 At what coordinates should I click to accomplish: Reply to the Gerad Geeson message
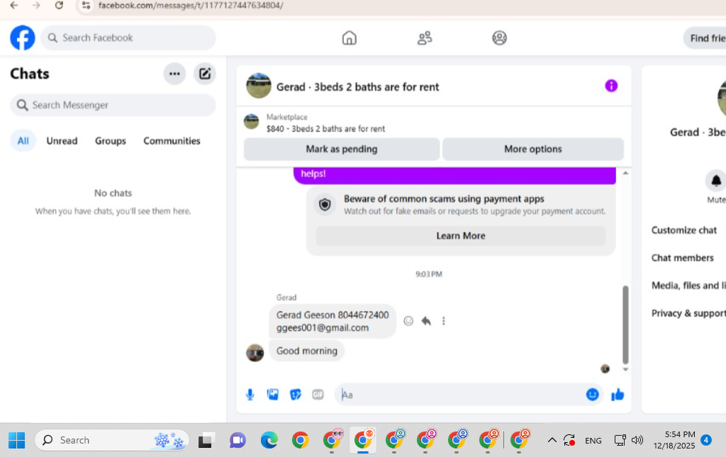pyautogui.click(x=426, y=321)
